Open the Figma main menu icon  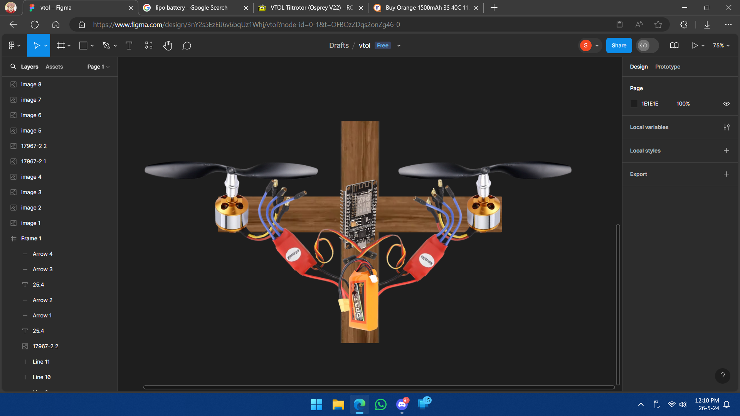click(12, 45)
